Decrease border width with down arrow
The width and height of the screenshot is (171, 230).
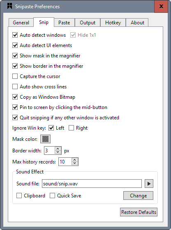(58, 152)
